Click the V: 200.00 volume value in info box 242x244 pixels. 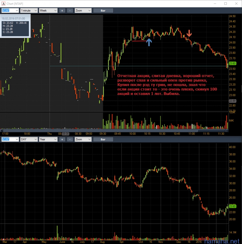coord(21,23)
